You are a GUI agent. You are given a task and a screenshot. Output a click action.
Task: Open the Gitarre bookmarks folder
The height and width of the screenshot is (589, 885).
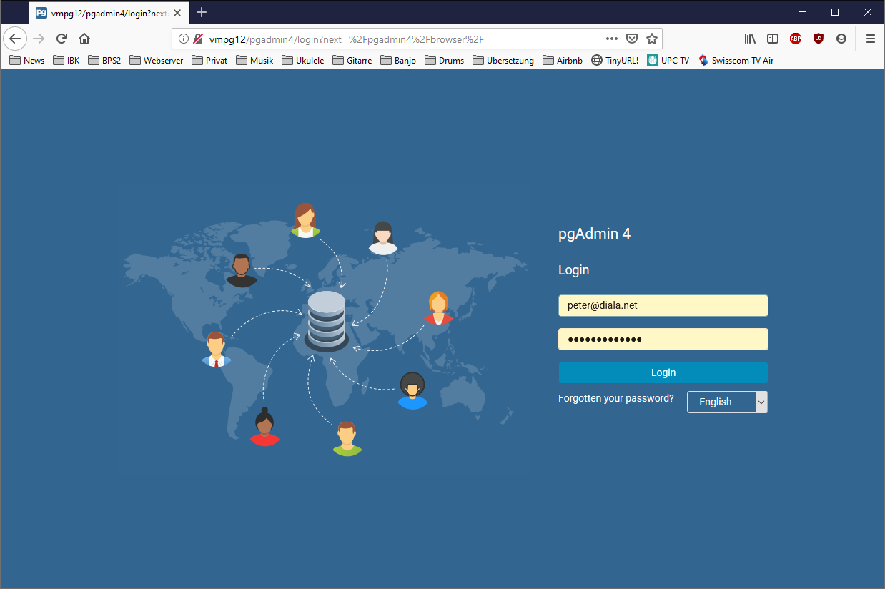[352, 61]
